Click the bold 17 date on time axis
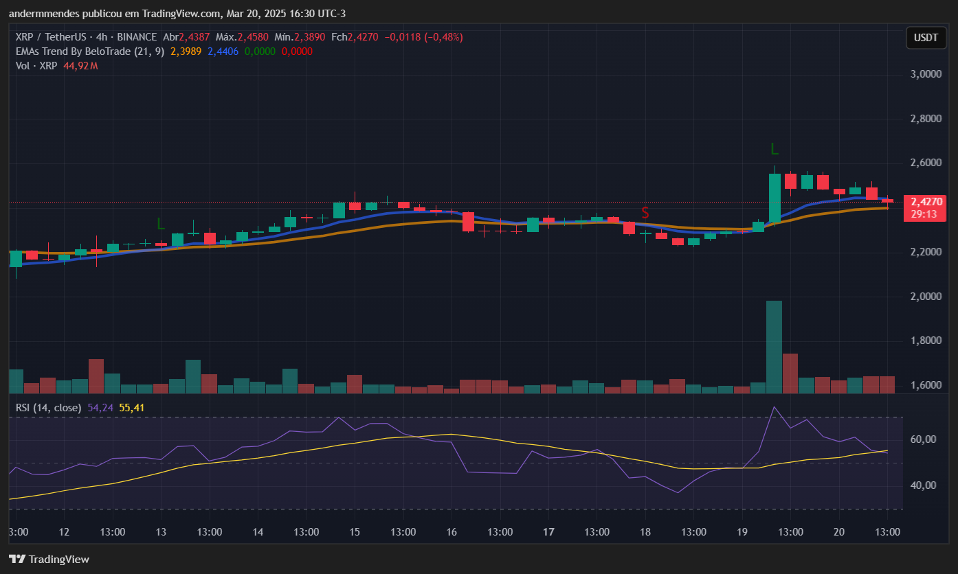 coord(548,532)
